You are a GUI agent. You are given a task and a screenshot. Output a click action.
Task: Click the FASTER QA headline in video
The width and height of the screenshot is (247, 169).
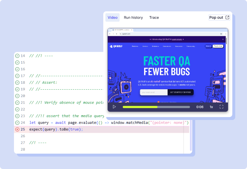(x=167, y=61)
